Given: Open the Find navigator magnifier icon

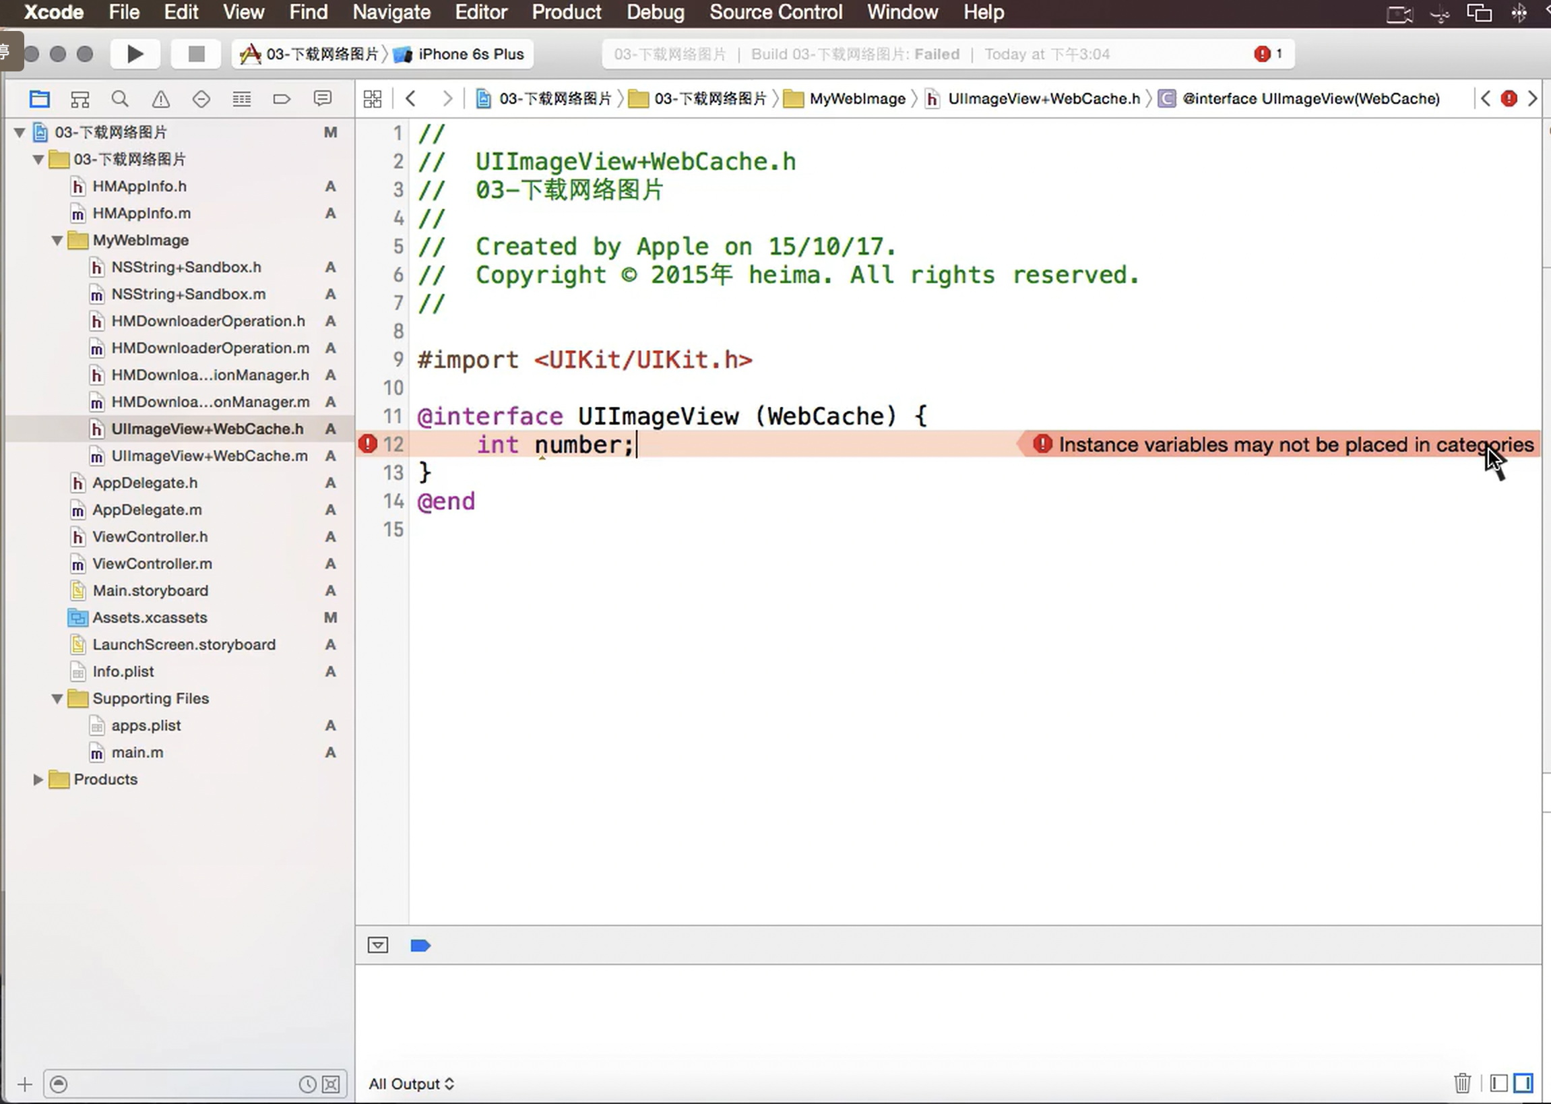Looking at the screenshot, I should [120, 99].
